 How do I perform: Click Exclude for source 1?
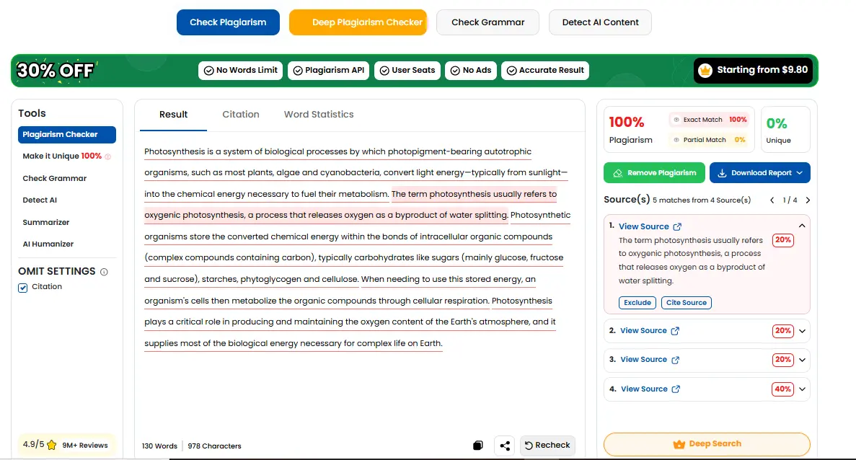click(x=637, y=303)
